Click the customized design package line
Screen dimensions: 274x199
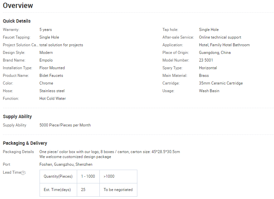point(75,157)
